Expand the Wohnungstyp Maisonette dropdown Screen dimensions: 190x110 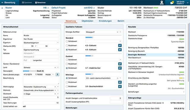(x=58, y=87)
